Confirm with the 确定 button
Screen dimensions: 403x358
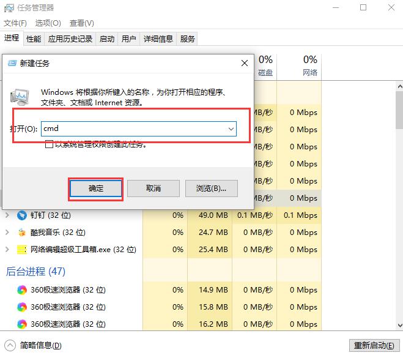point(96,188)
